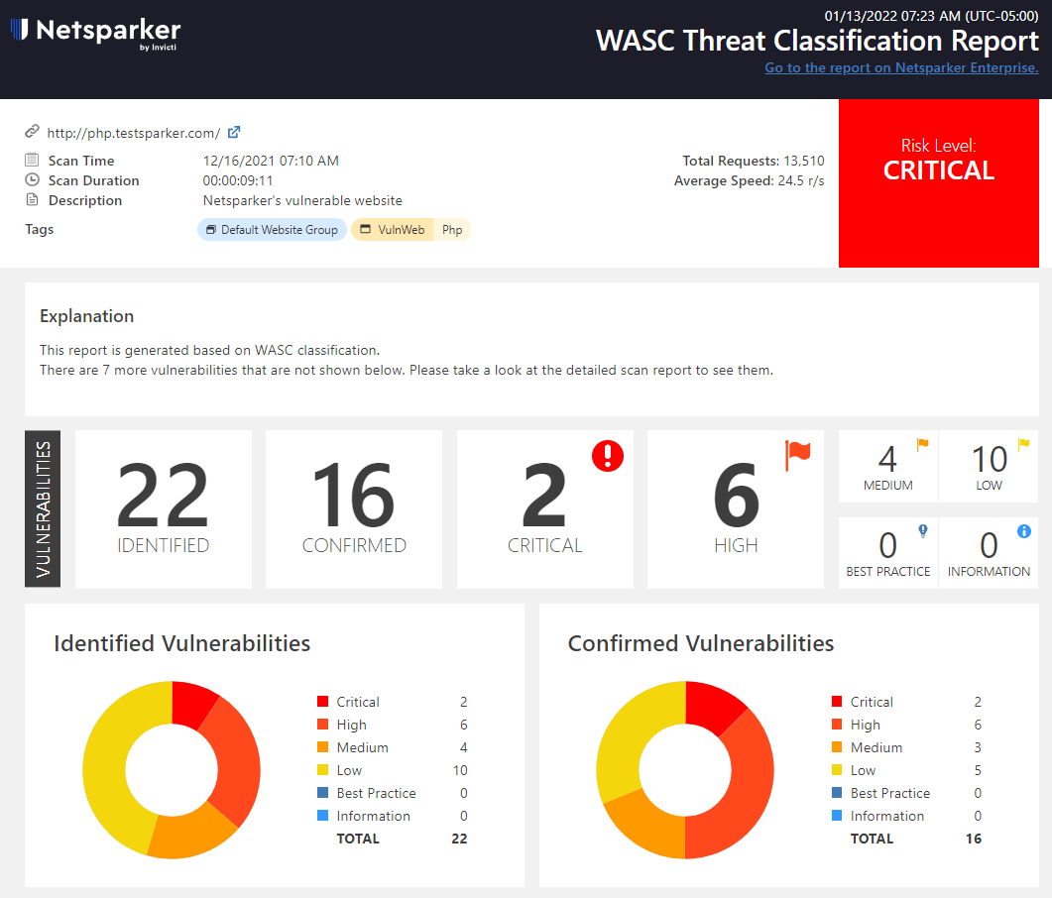Click the Confirmed Vulnerabilities donut chart
Viewport: 1052px width, 898px height.
685,768
